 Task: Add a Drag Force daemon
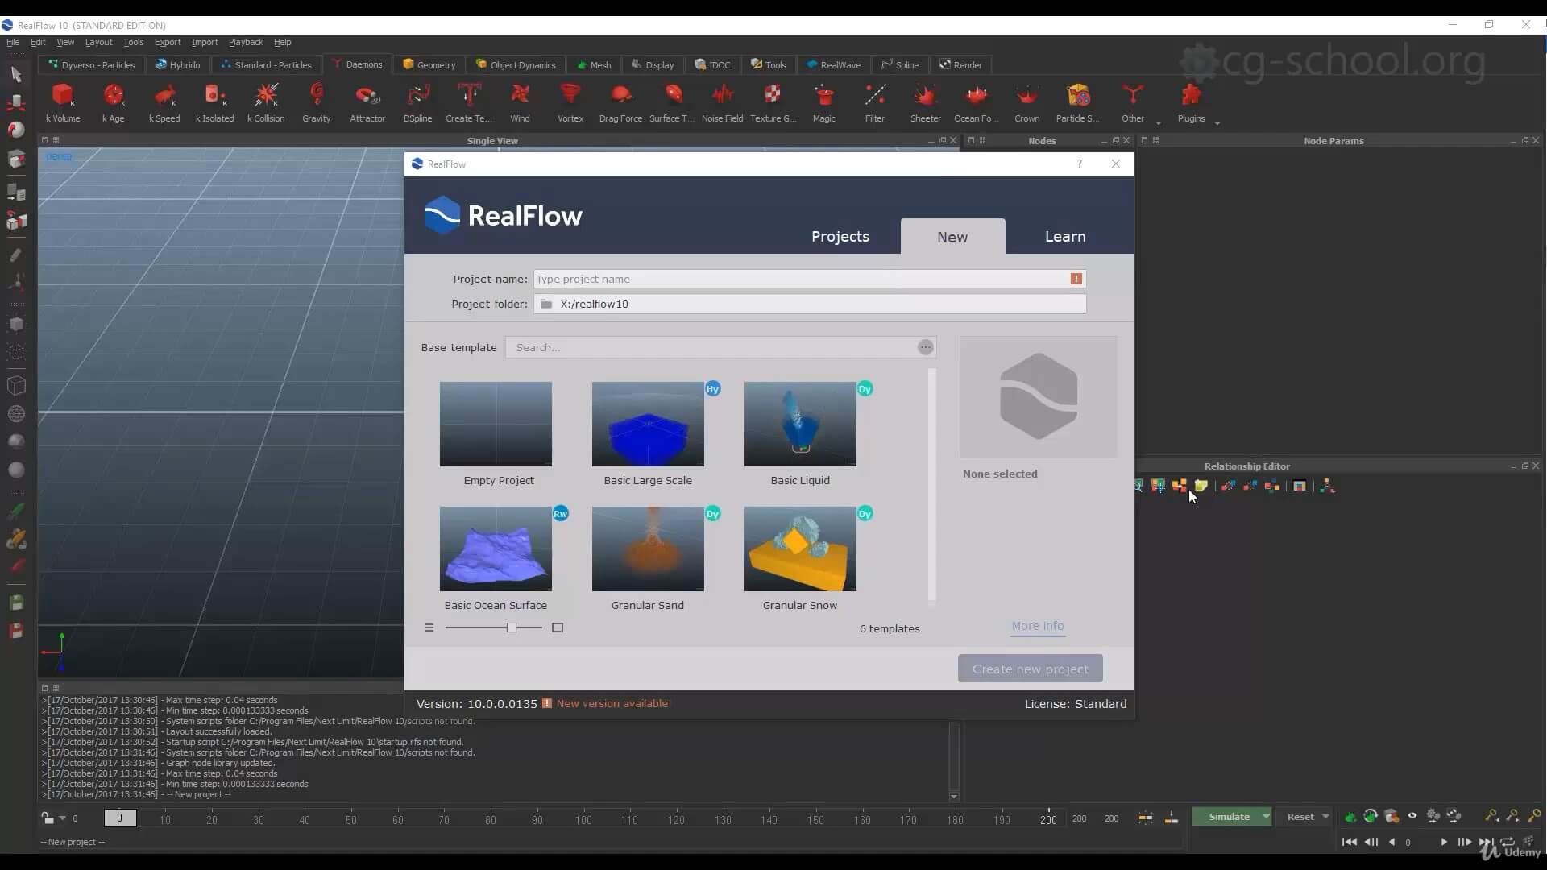point(620,102)
